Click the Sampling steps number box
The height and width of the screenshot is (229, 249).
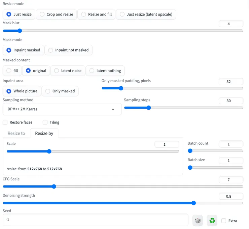231,101
